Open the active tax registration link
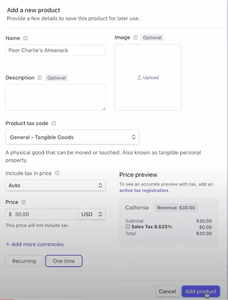This screenshot has width=228, height=300. click(x=144, y=190)
